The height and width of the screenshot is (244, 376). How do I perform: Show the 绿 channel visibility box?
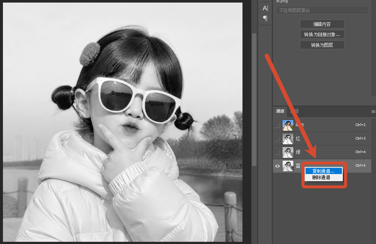tap(277, 152)
